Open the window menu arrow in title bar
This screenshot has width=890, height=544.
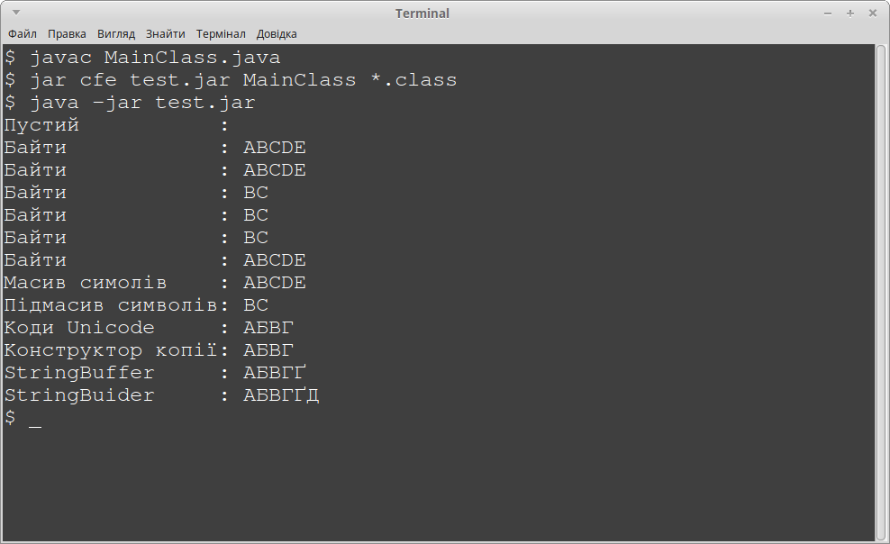click(16, 14)
